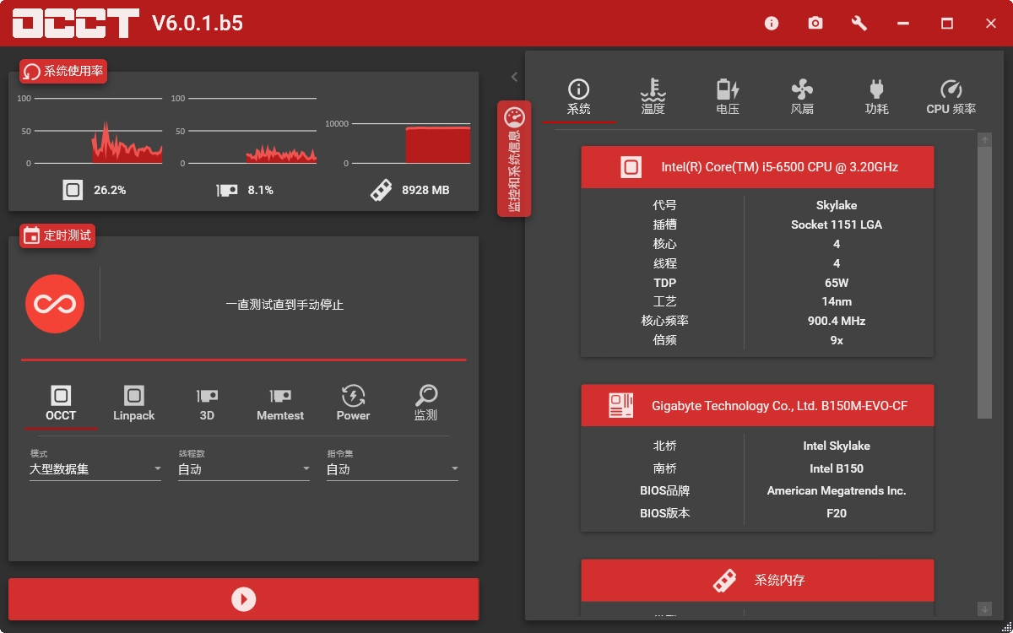The height and width of the screenshot is (633, 1013).
Task: Open the Linpack test tab
Action: (x=133, y=397)
